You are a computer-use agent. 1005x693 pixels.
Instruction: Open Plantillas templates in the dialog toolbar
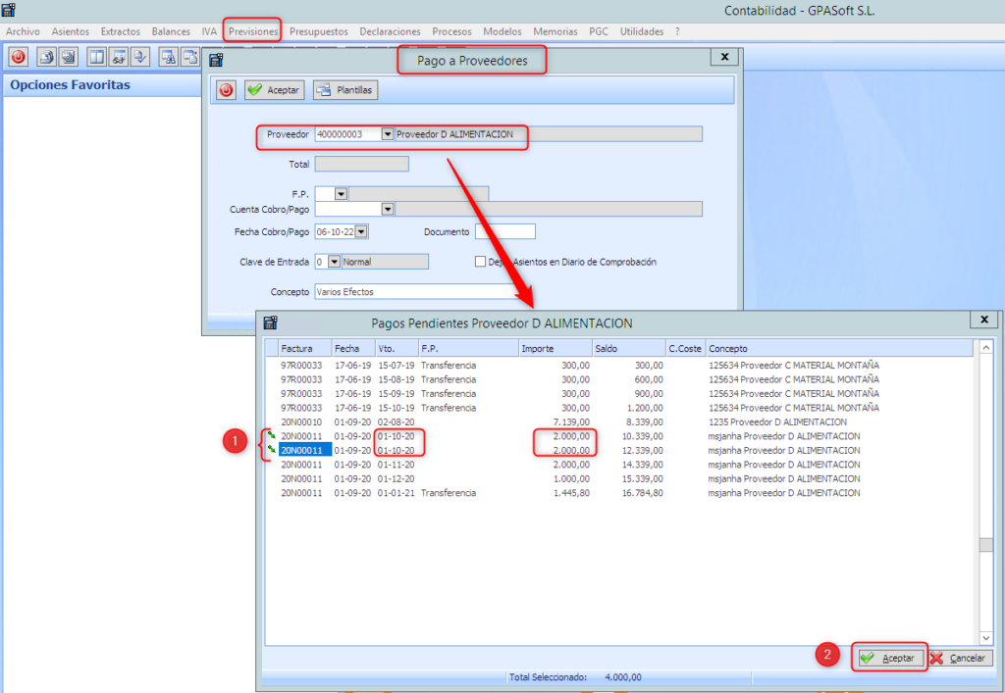(x=344, y=90)
